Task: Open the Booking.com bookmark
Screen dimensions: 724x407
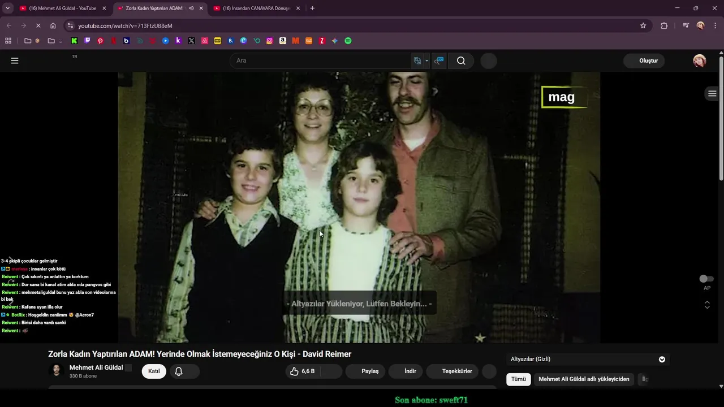Action: pos(230,41)
